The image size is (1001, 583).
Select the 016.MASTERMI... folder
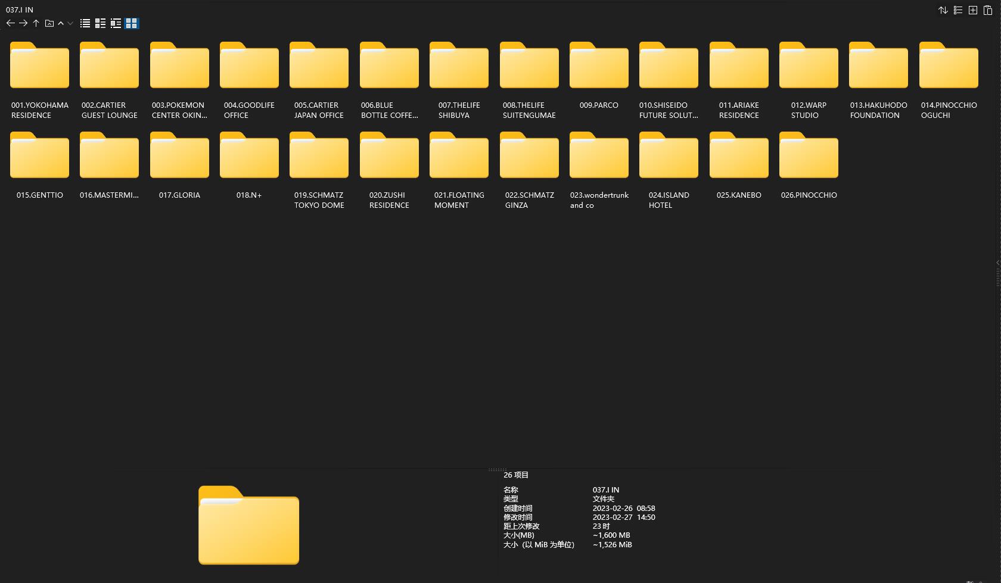110,166
